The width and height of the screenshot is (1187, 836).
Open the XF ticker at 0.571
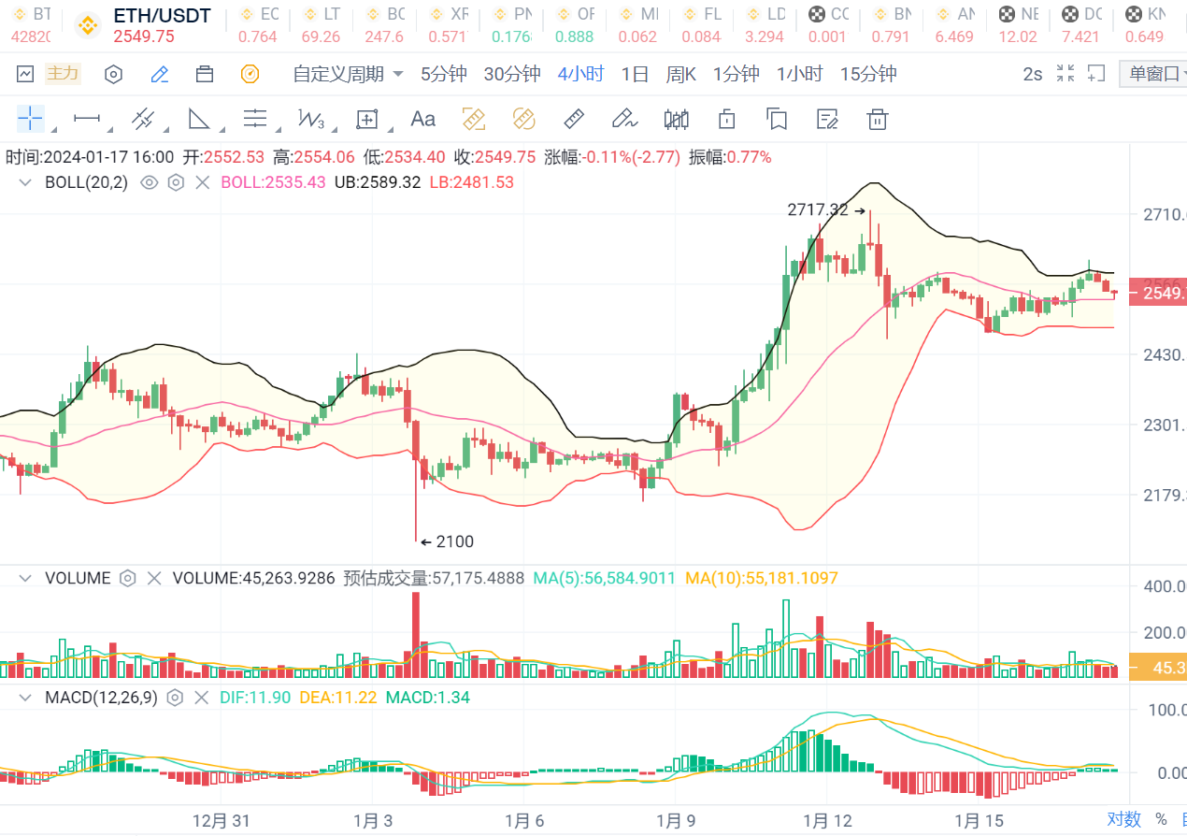tap(448, 25)
